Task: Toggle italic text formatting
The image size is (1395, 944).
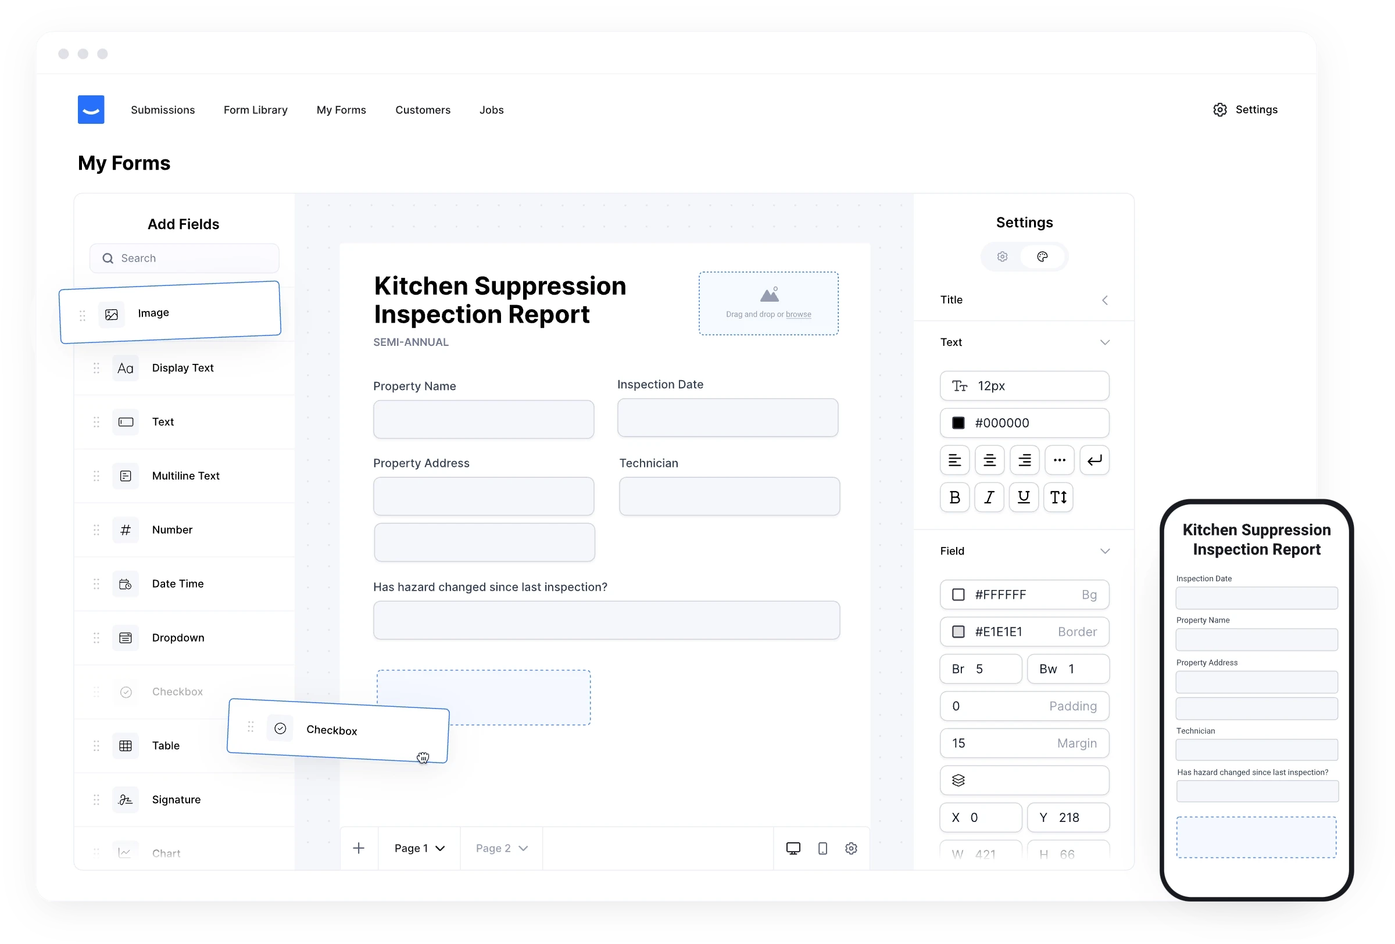Action: click(989, 498)
